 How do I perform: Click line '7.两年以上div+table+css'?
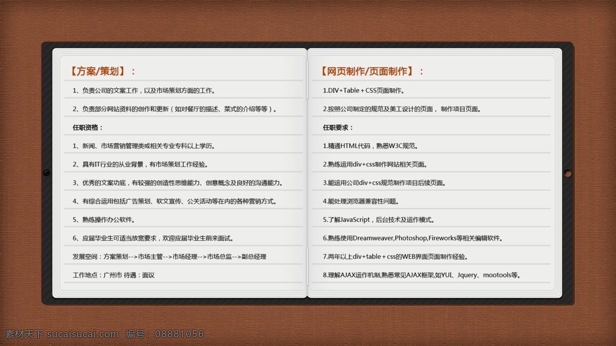tap(395, 257)
